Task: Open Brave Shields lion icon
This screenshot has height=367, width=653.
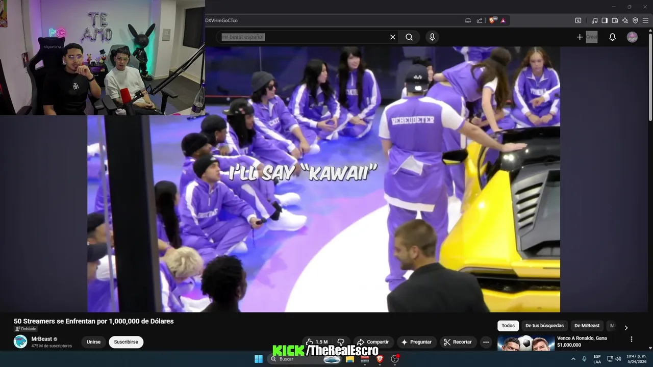Action: coord(492,20)
